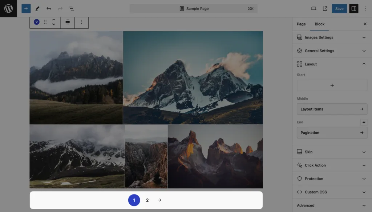Viewport: 372px width, 212px height.
Task: Select the sunlit orange peaks image
Action: tap(215, 157)
